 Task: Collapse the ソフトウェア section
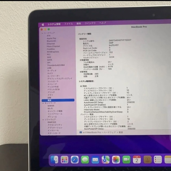pyautogui.click(x=43, y=120)
